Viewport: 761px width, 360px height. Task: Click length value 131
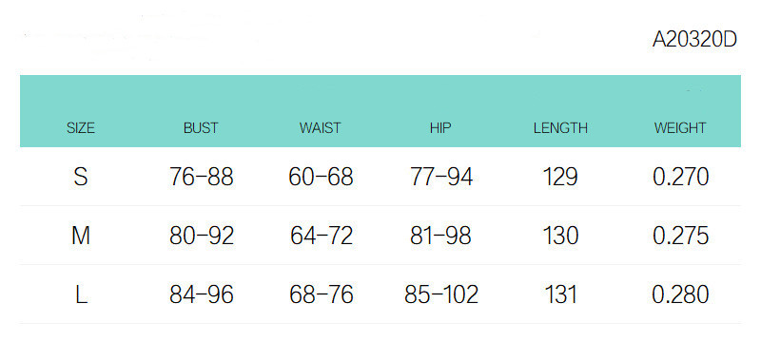coord(560,294)
